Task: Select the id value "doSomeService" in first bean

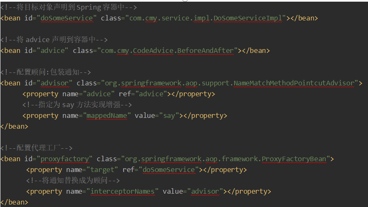Action: [67, 18]
